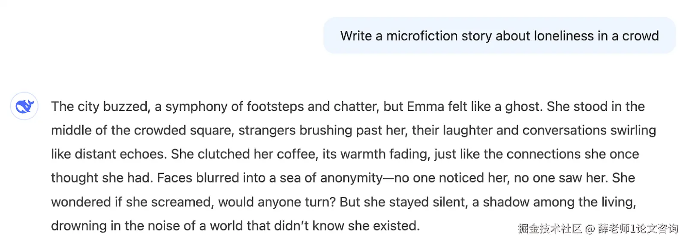Click the "掘金技术社区" watermark text
This screenshot has height=242, width=686.
(x=549, y=229)
